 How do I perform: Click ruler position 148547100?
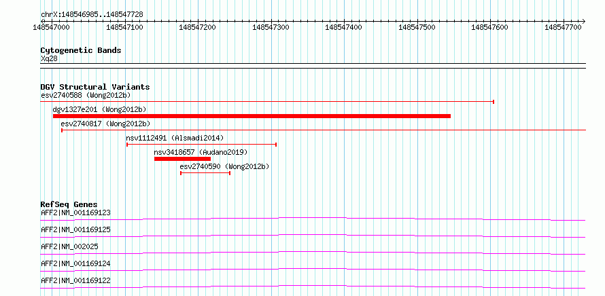pos(124,27)
